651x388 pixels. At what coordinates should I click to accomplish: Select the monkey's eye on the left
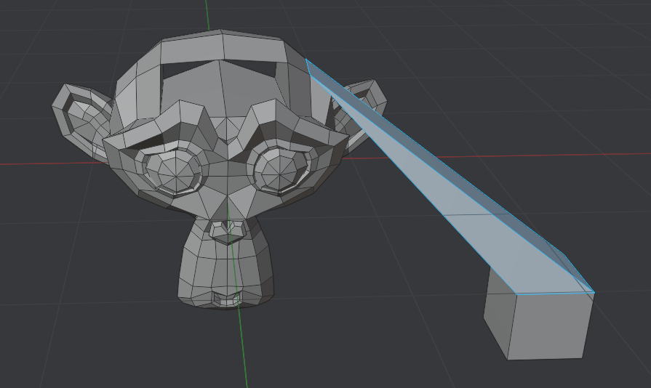[x=176, y=171]
